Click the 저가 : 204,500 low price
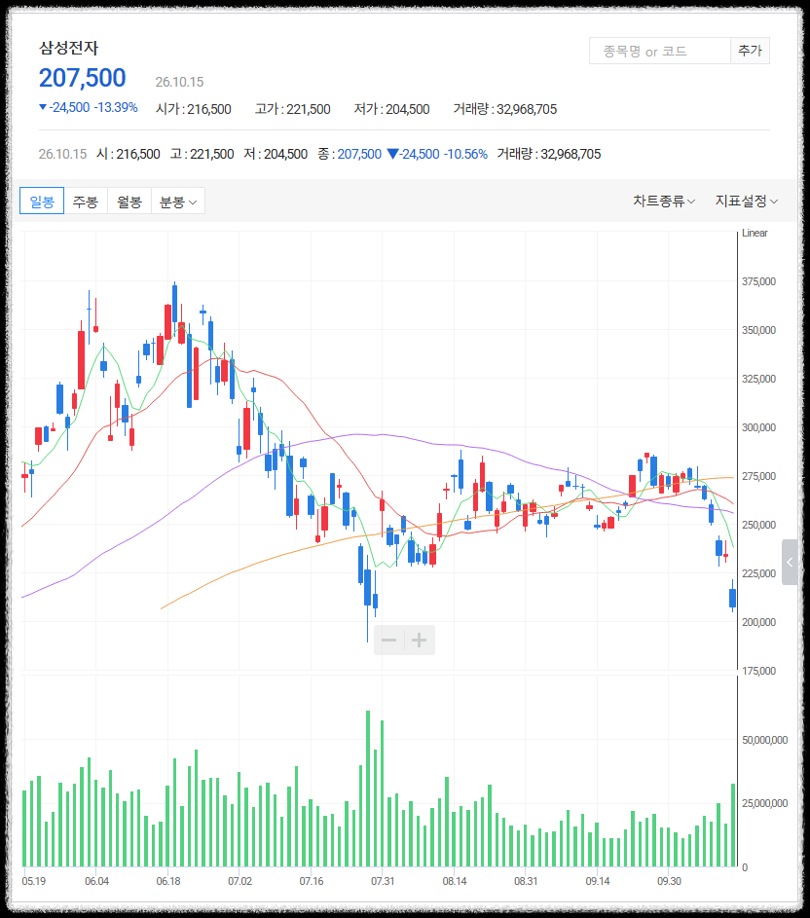The width and height of the screenshot is (810, 918). point(391,109)
